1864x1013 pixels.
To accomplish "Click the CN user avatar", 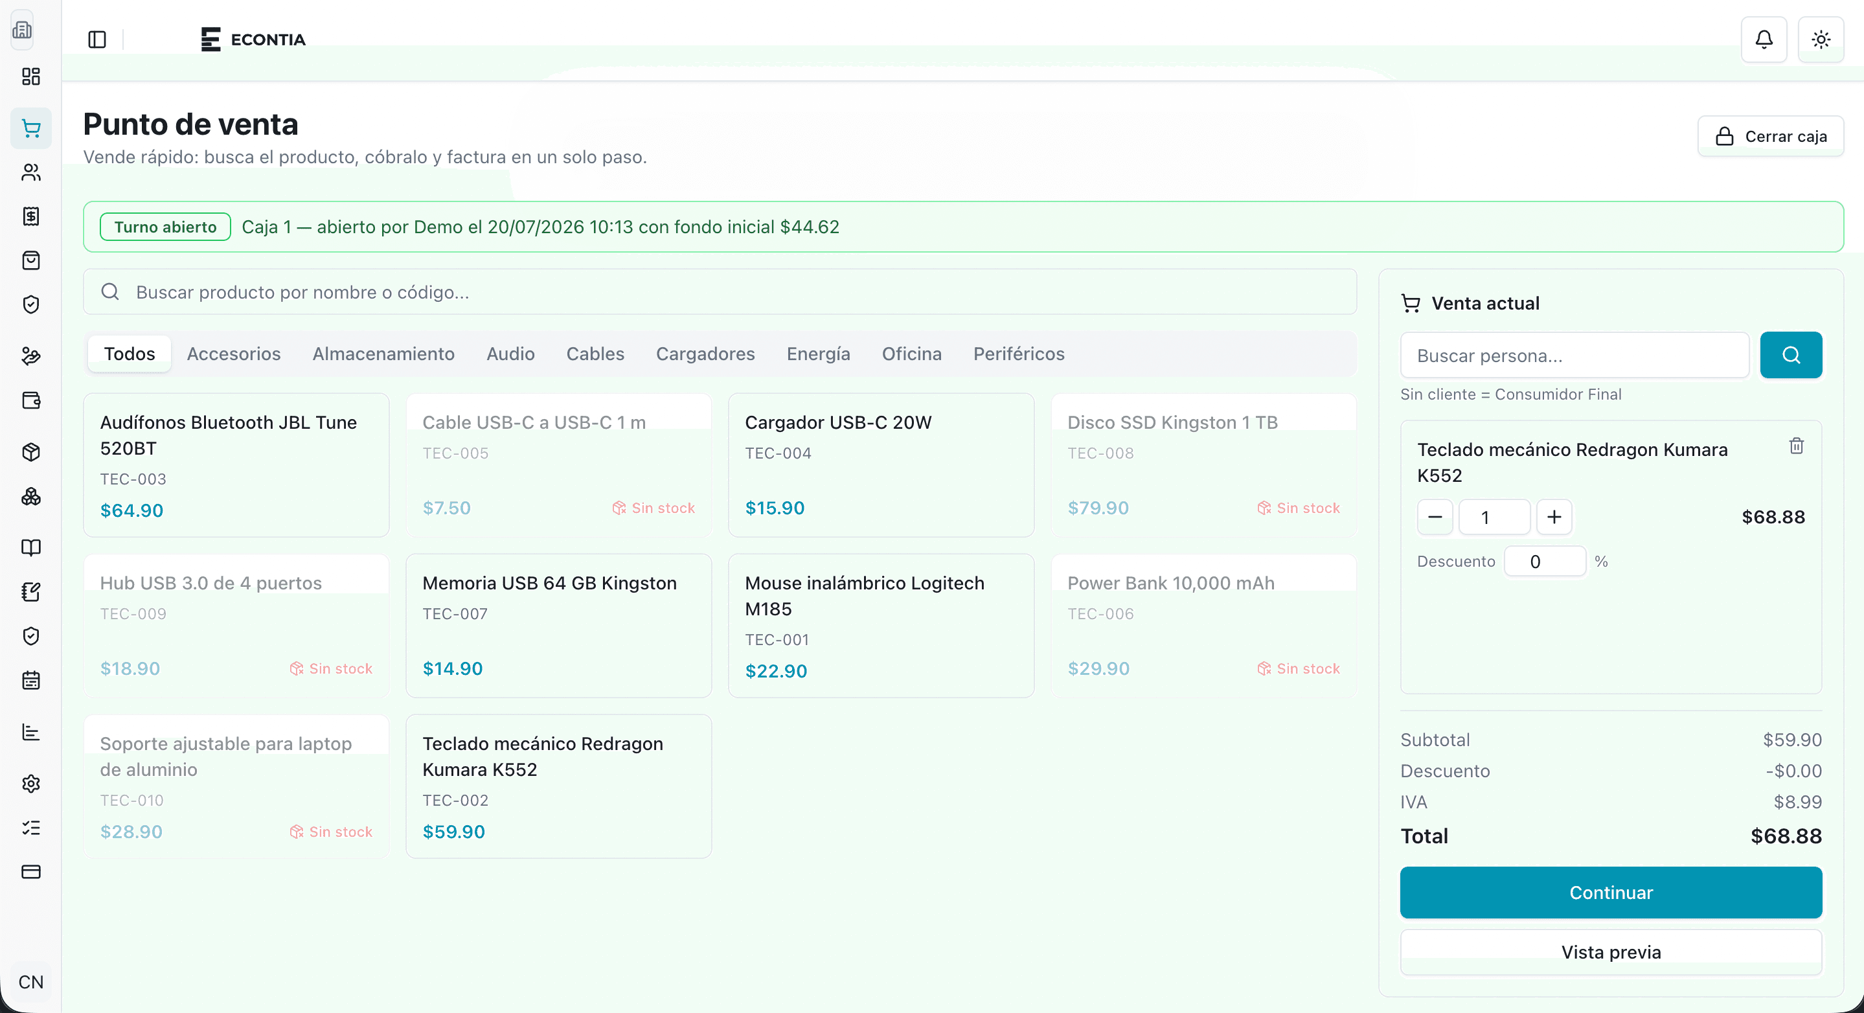I will 31,982.
